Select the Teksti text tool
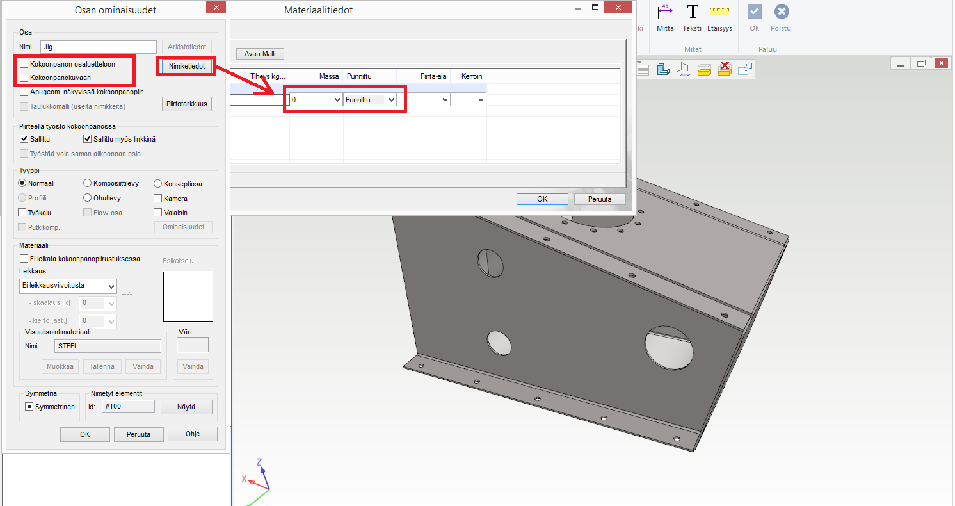The image size is (955, 506). tap(692, 18)
